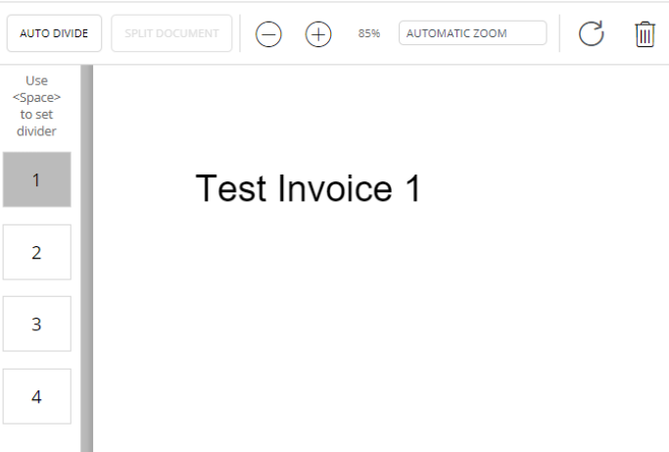The image size is (669, 452).
Task: Click the gap between thumbnails 3 and 4
Action: [x=37, y=360]
